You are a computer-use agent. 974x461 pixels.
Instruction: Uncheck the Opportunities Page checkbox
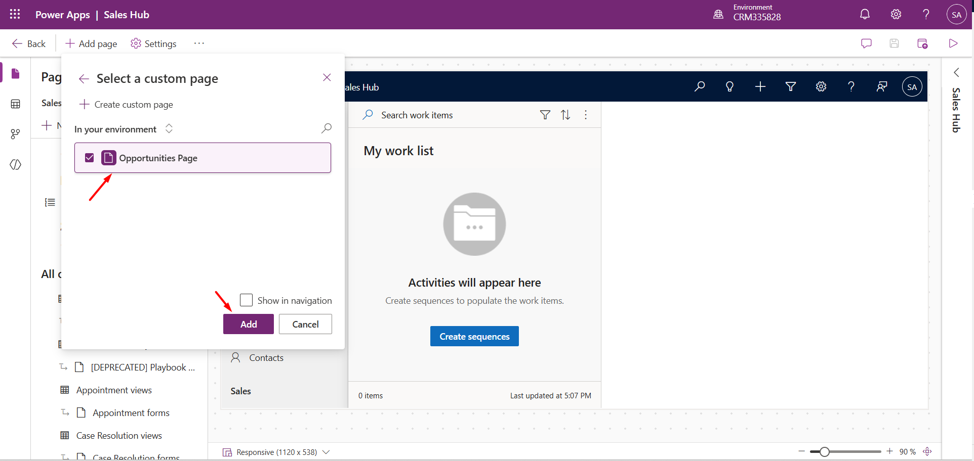(x=90, y=158)
